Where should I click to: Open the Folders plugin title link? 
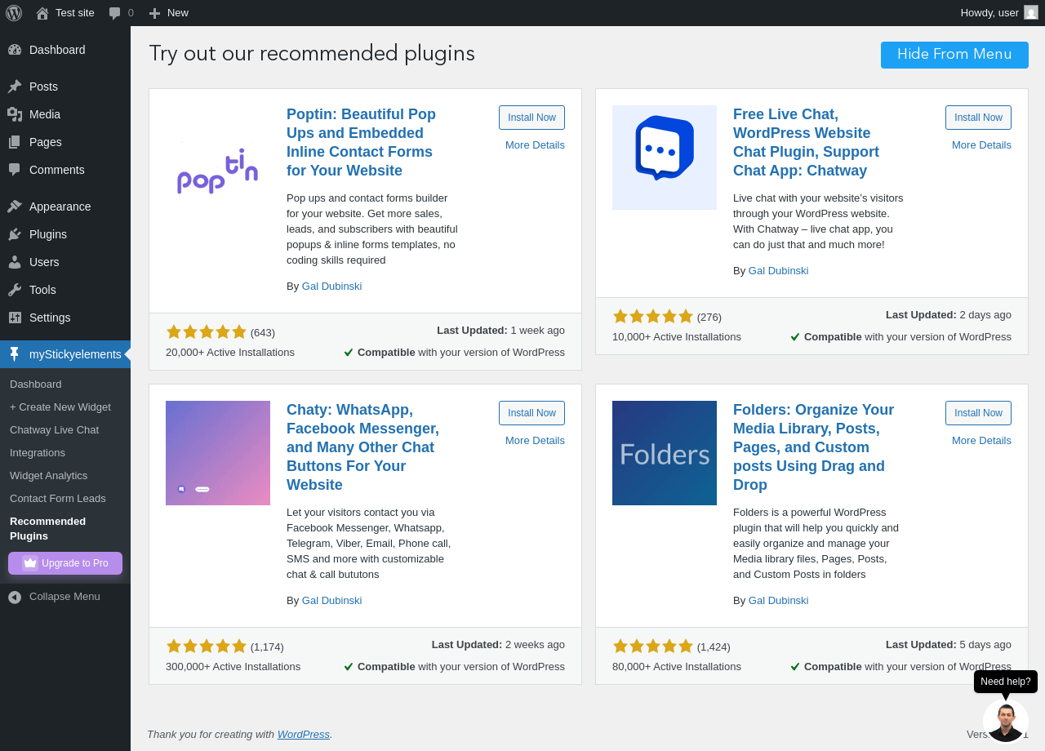click(814, 447)
